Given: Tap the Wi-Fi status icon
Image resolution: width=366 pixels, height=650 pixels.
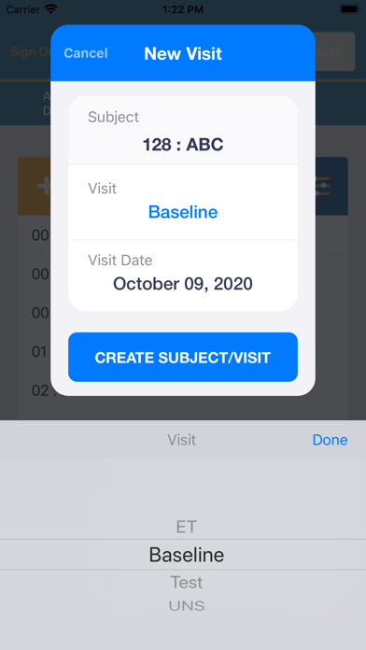Looking at the screenshot, I should click(x=51, y=9).
